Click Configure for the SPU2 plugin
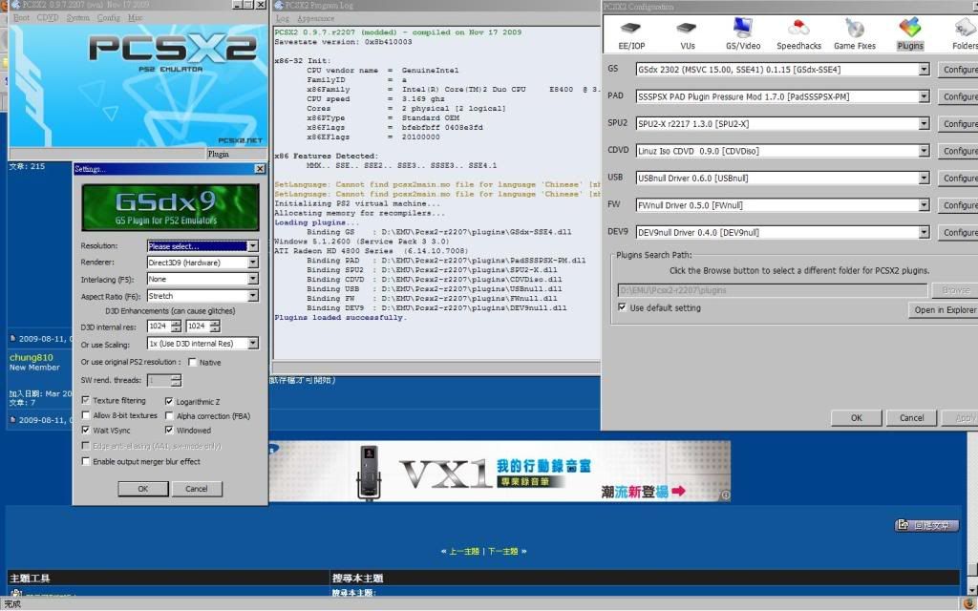Viewport: 978px width, 611px height. click(959, 123)
